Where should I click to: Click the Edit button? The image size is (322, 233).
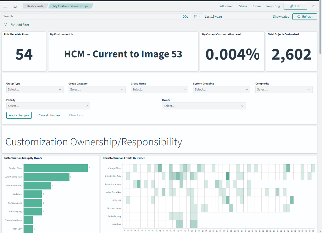point(295,6)
